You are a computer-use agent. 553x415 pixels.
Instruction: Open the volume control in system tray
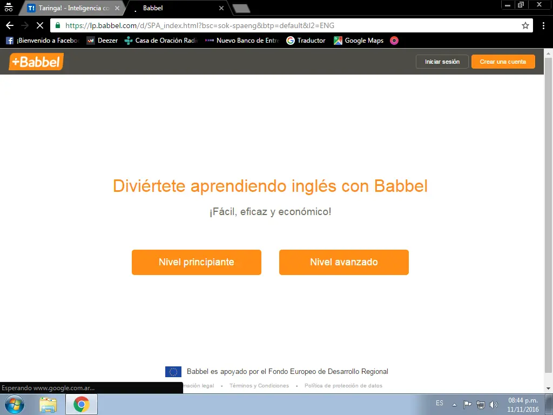[x=494, y=404]
